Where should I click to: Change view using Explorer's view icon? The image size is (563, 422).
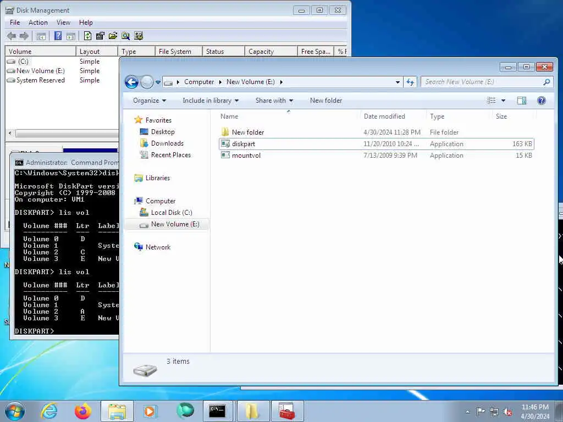(x=491, y=101)
